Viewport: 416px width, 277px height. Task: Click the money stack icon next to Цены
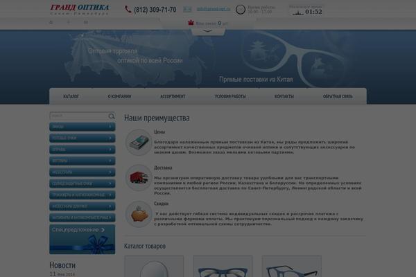[x=139, y=143]
